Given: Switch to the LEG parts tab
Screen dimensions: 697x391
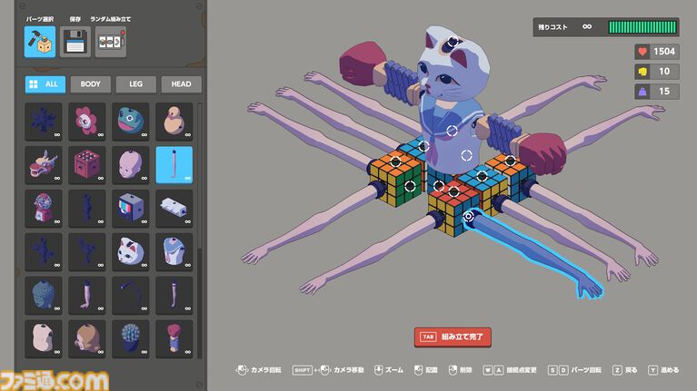Looking at the screenshot, I should (136, 84).
